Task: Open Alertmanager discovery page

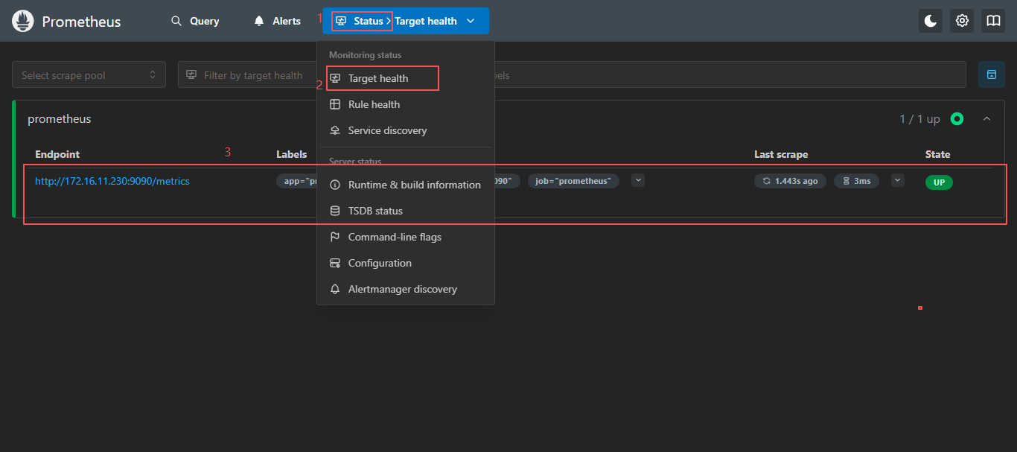Action: coord(402,289)
